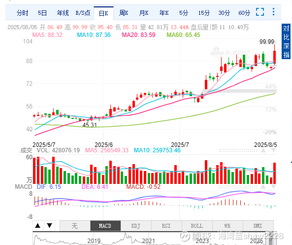Click the volume panel down arrow

pyautogui.click(x=273, y=150)
